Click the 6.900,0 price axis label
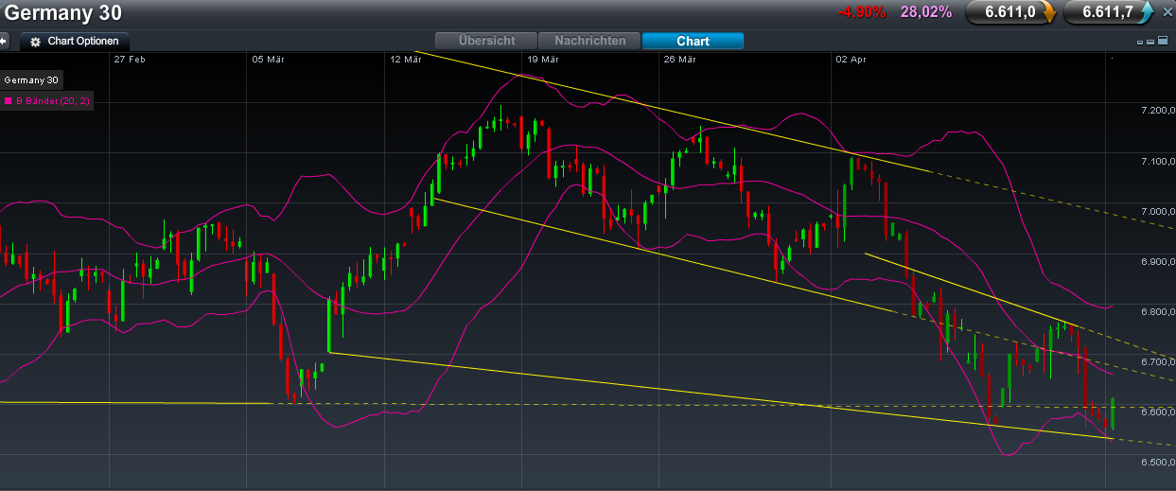 (x=1158, y=261)
